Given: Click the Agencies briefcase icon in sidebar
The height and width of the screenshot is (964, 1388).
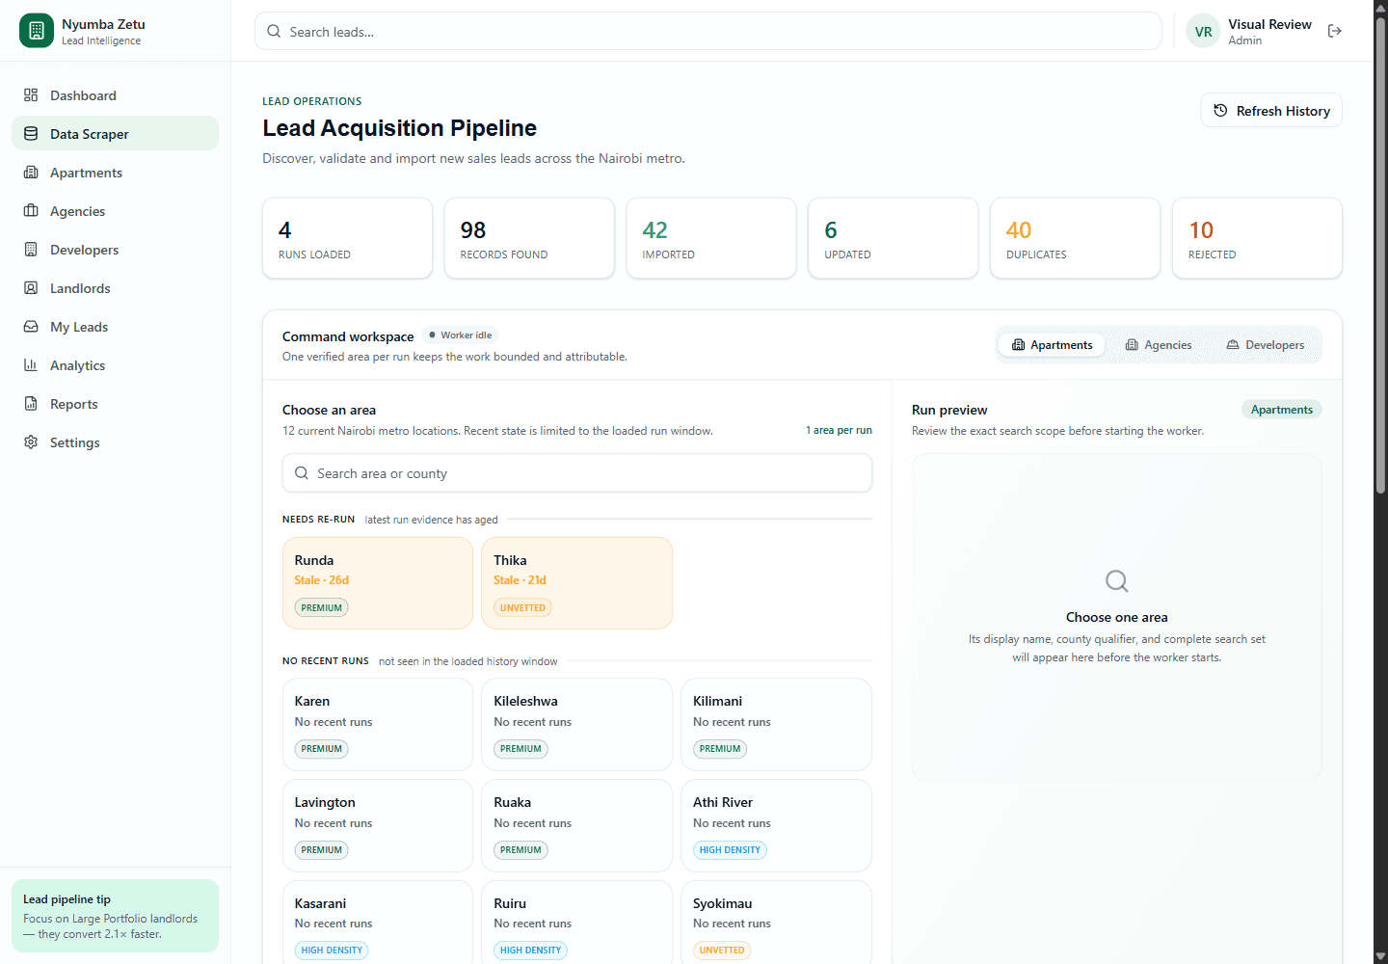Looking at the screenshot, I should coord(31,211).
